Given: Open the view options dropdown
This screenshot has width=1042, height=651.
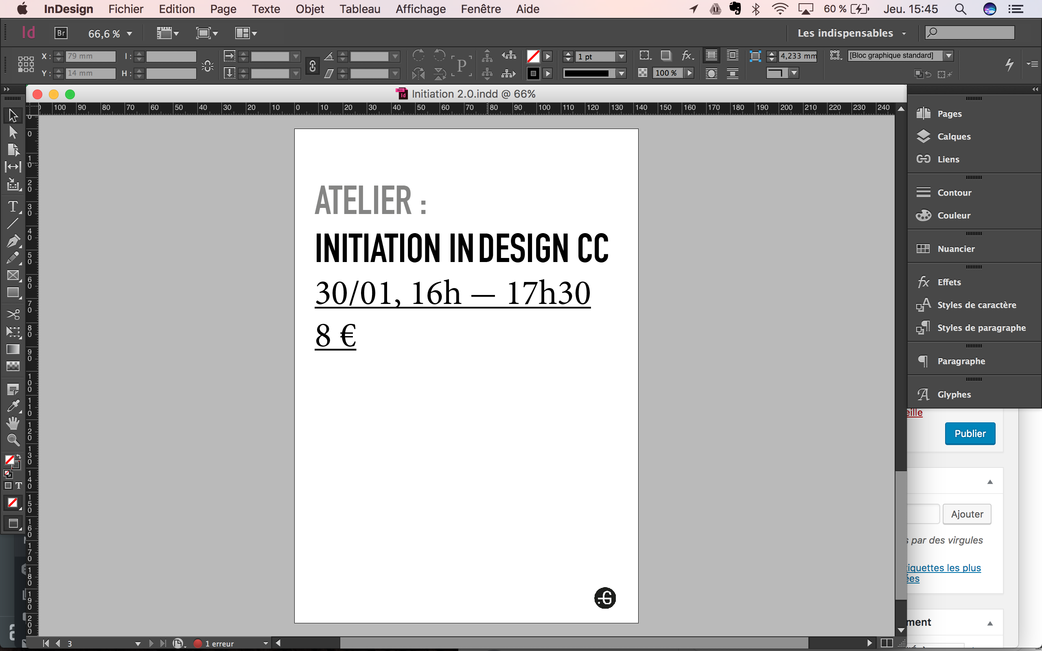Looking at the screenshot, I should 168,33.
